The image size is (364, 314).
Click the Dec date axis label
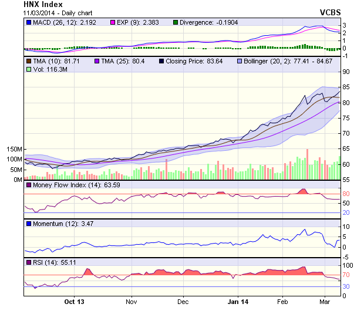click(183, 302)
